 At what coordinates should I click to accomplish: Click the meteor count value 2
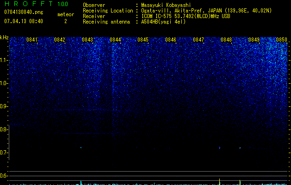66,21
